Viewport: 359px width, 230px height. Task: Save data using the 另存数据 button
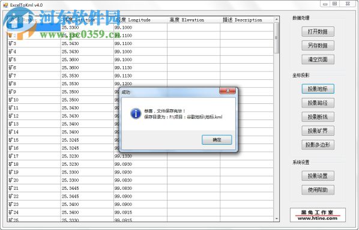(318, 46)
